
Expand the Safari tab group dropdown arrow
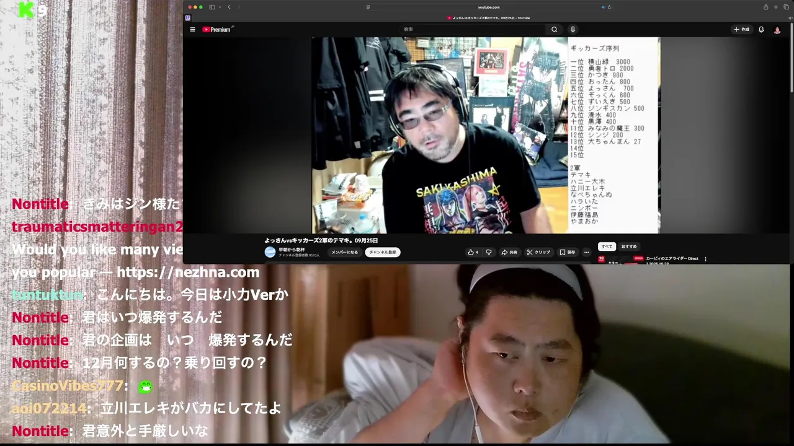coord(218,7)
